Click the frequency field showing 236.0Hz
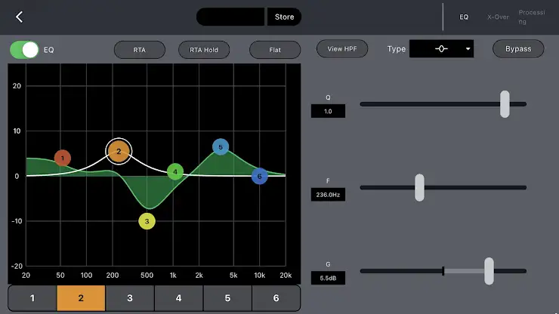This screenshot has height=314, width=559. tap(328, 195)
